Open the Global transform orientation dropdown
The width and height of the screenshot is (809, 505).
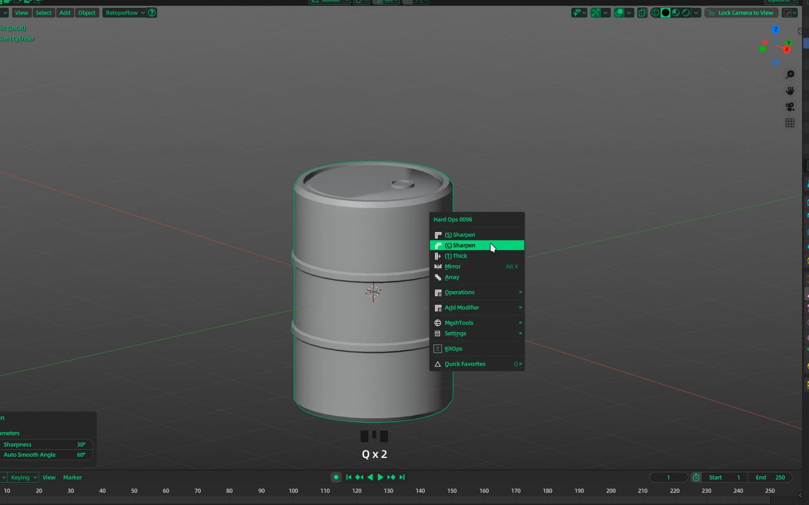[329, 2]
